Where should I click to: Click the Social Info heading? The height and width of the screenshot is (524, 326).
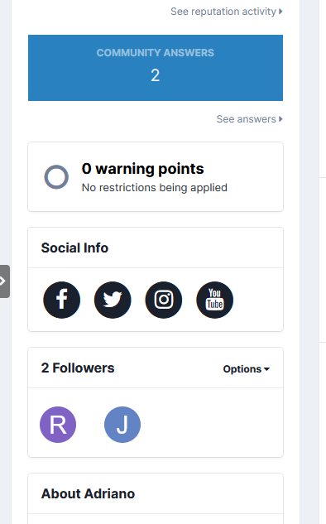click(74, 248)
